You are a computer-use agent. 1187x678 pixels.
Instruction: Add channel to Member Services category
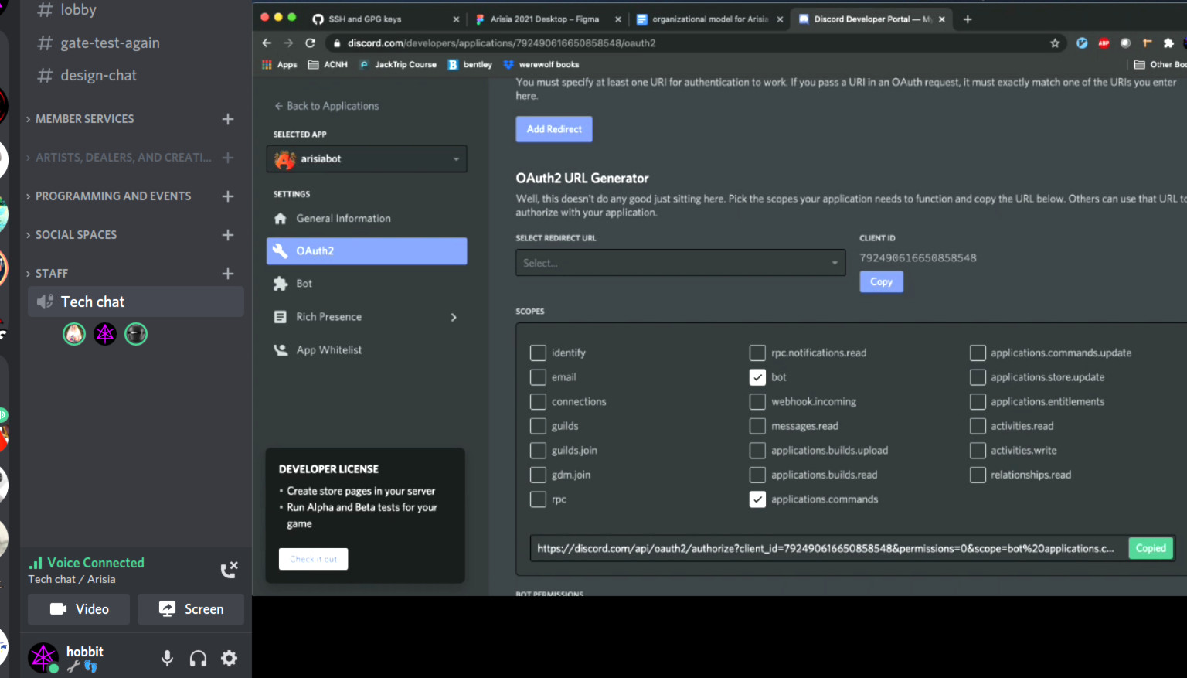[228, 119]
